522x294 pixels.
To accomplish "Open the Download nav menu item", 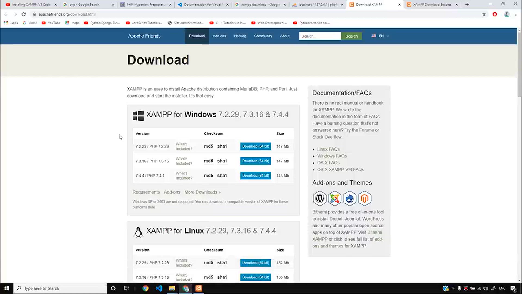I will pyautogui.click(x=197, y=36).
